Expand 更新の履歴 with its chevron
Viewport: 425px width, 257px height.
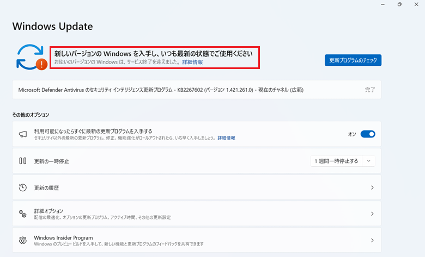click(x=372, y=187)
